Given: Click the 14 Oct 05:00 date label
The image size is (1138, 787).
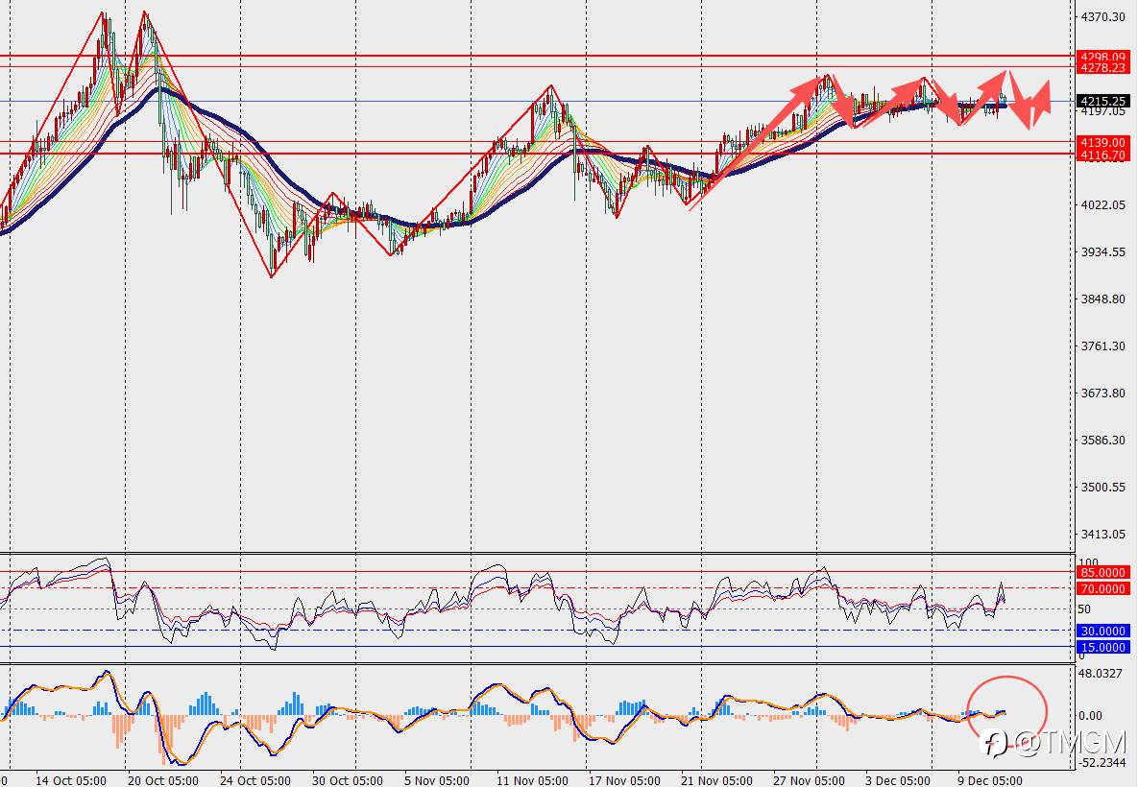Looking at the screenshot, I should click(70, 780).
